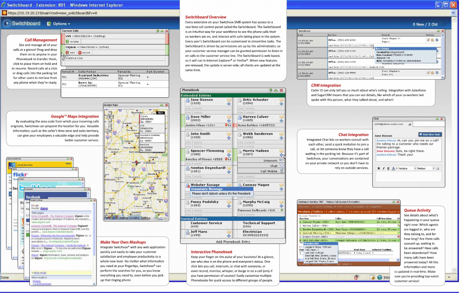Image resolution: width=462 pixels, height=293 pixels.
Task: Click Webster Savage's unavailable status icon
Action: click(x=188, y=186)
